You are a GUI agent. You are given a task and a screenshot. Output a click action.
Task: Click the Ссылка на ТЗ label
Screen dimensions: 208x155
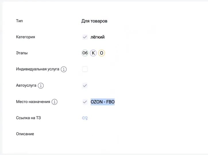28,118
